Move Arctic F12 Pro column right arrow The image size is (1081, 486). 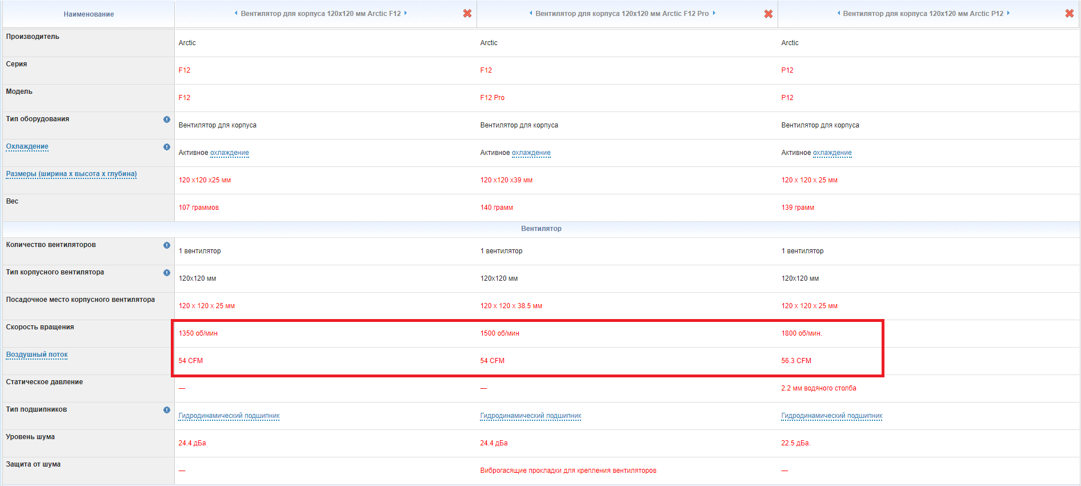714,13
